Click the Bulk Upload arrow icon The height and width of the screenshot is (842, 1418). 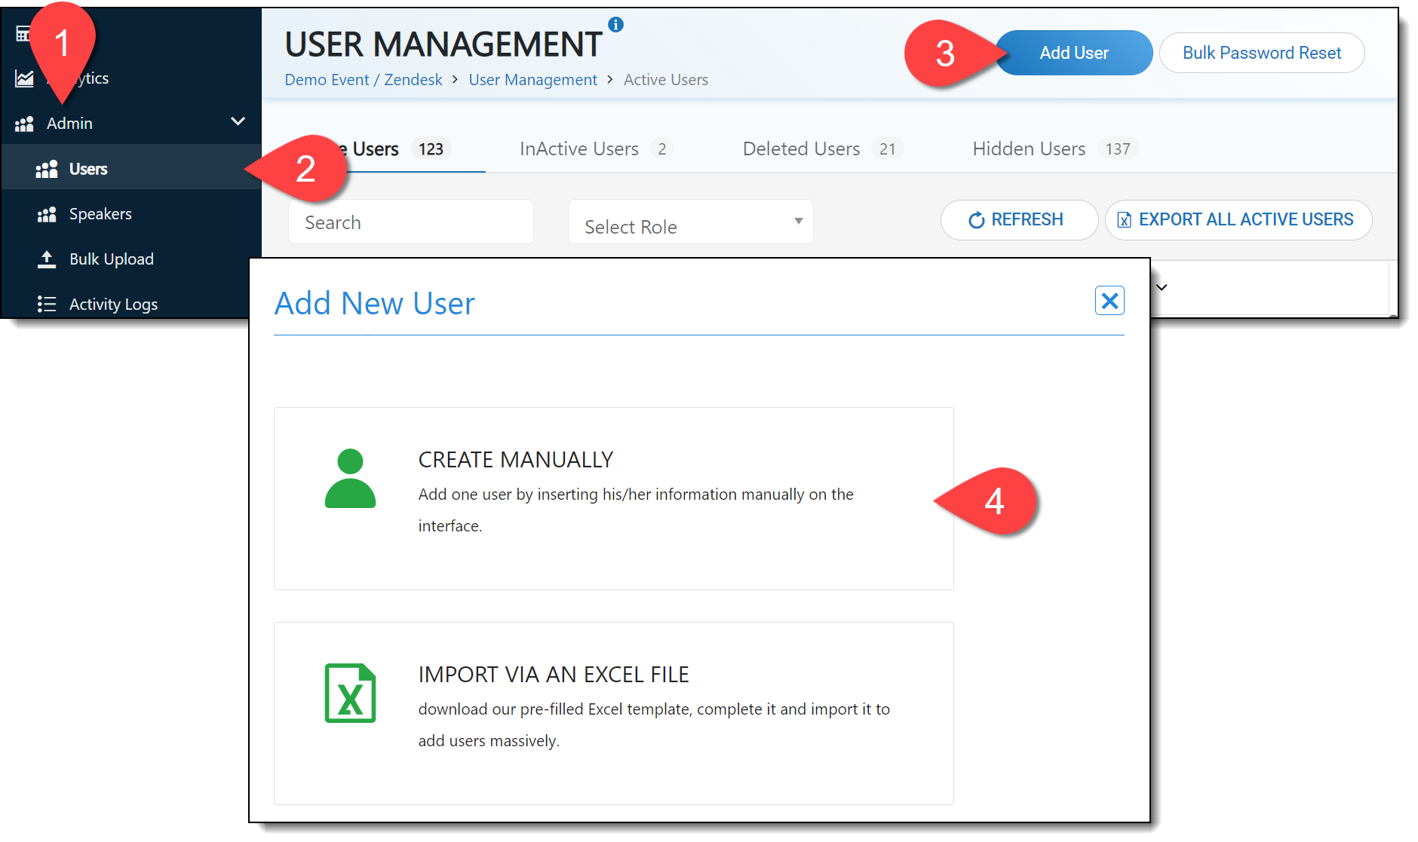click(47, 259)
